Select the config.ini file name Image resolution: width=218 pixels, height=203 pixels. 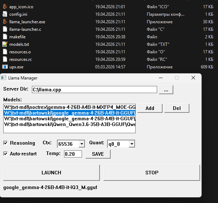[x=18, y=14]
